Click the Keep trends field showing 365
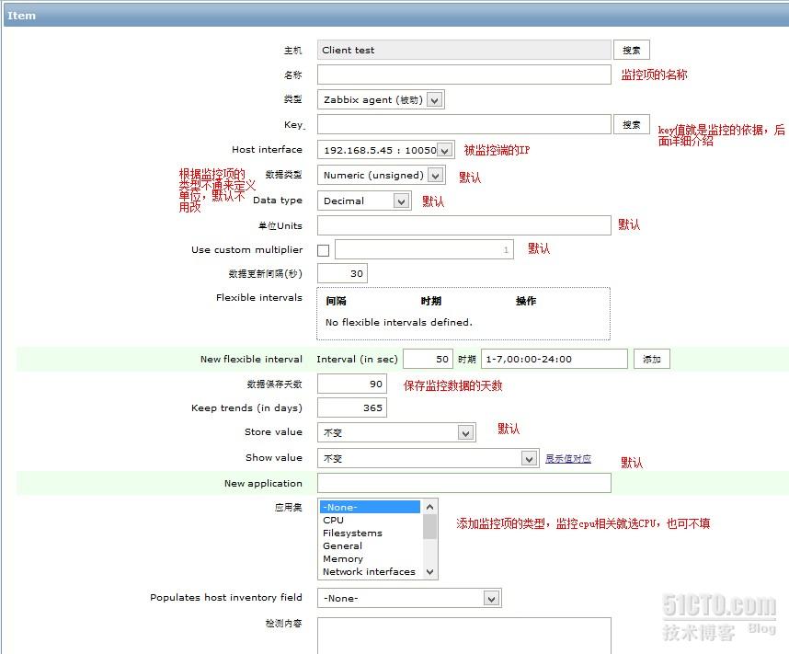 351,407
